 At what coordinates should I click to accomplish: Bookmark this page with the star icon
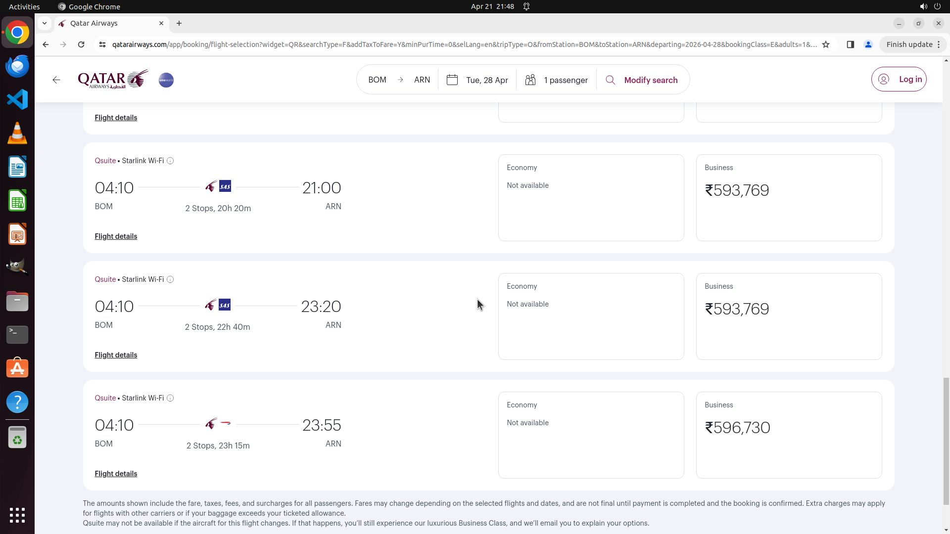[826, 44]
